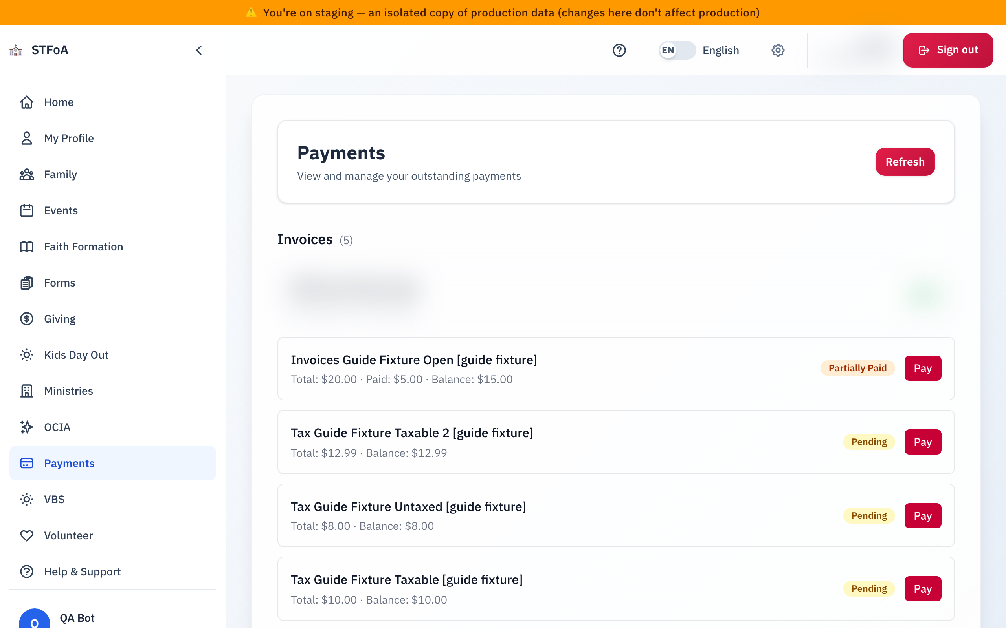The width and height of the screenshot is (1006, 628).
Task: Click the Sign out button
Action: click(948, 50)
